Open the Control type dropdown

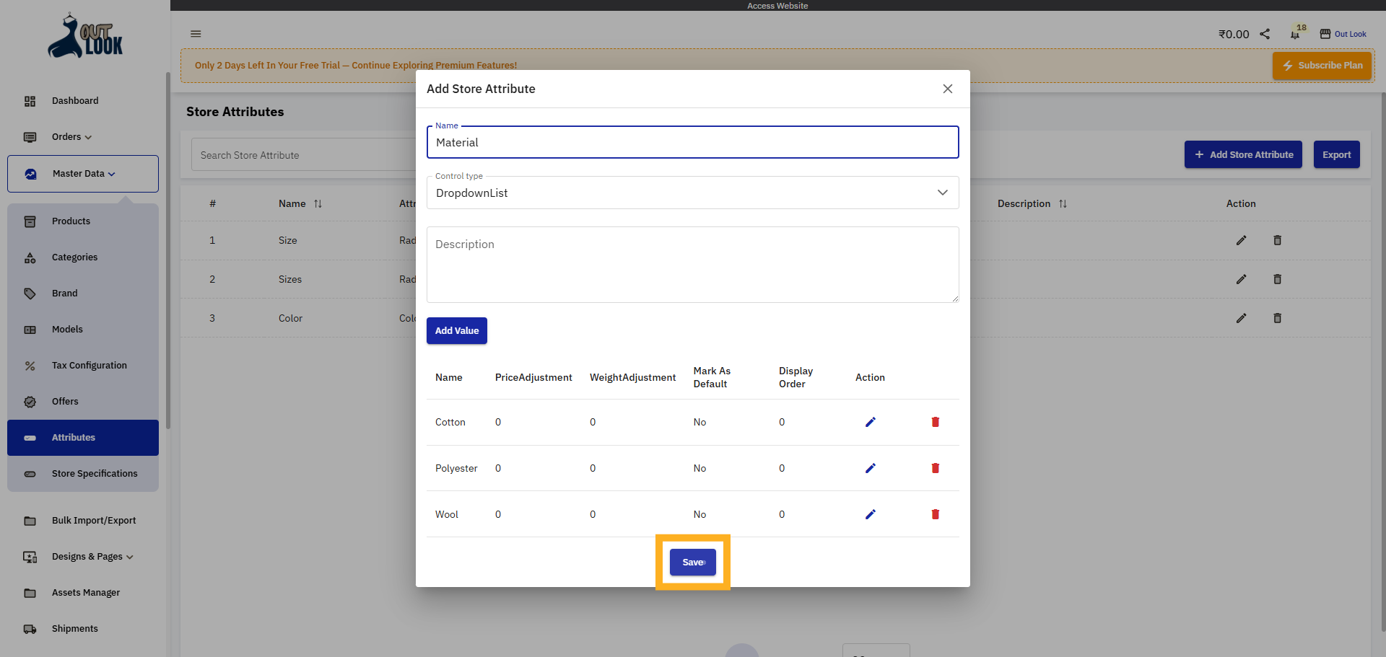(942, 193)
